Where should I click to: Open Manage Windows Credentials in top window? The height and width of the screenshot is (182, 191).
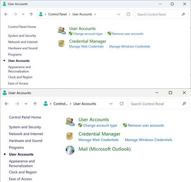[x=130, y=47]
